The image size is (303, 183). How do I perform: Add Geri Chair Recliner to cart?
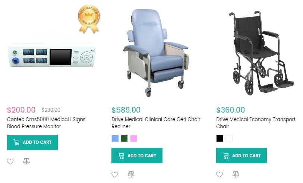pyautogui.click(x=137, y=155)
